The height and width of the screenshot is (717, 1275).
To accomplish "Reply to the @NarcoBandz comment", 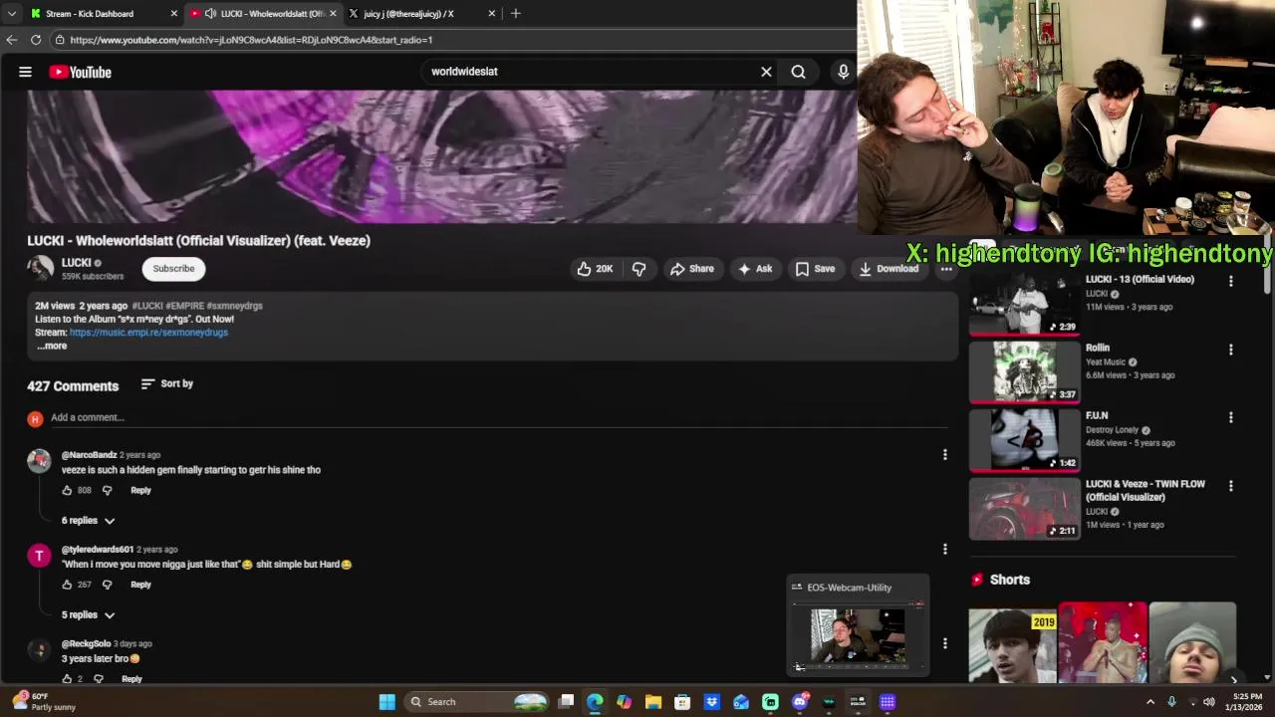I will [140, 490].
